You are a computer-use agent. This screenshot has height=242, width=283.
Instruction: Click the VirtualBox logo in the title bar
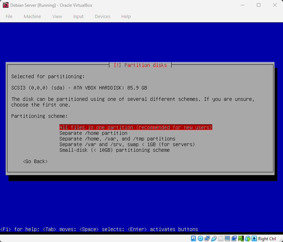tap(5, 5)
